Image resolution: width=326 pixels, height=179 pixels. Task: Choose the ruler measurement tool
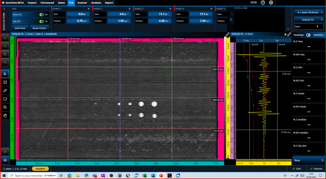(x=5, y=90)
